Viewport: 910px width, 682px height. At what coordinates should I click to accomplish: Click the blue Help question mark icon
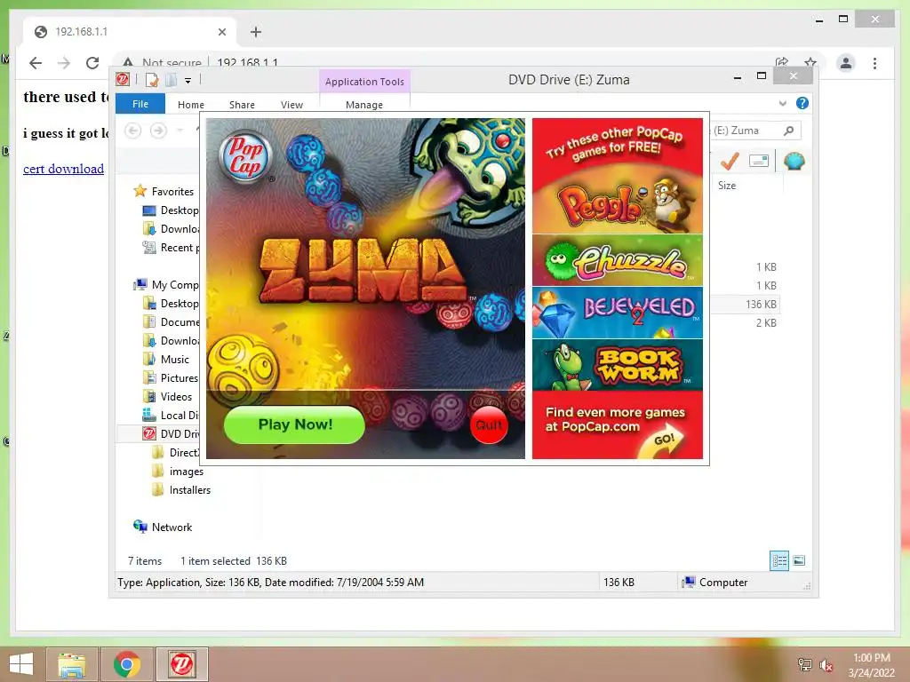click(x=802, y=103)
